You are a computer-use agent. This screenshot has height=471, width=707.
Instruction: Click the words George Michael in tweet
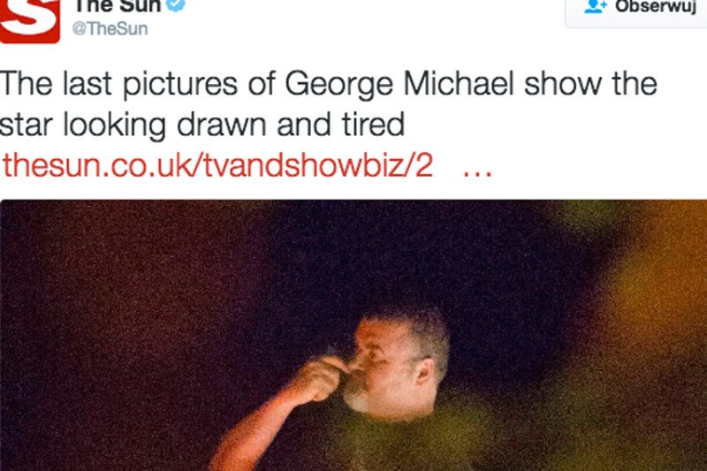[x=399, y=84]
